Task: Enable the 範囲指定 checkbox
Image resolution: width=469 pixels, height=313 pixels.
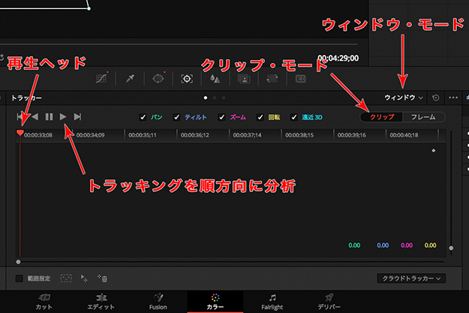Action: point(20,278)
